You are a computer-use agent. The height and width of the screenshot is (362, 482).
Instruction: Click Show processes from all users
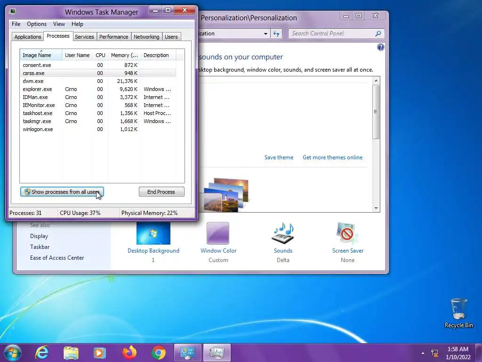62,192
